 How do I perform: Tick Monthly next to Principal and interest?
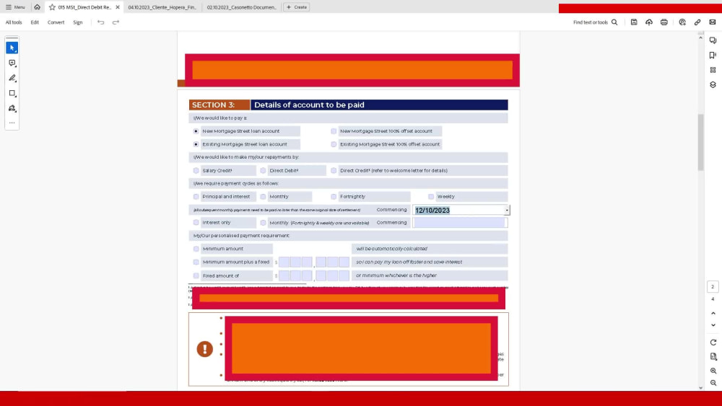pos(263,197)
